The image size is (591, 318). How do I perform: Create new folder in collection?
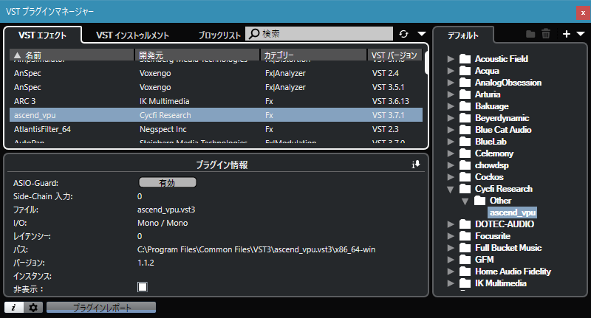point(530,34)
